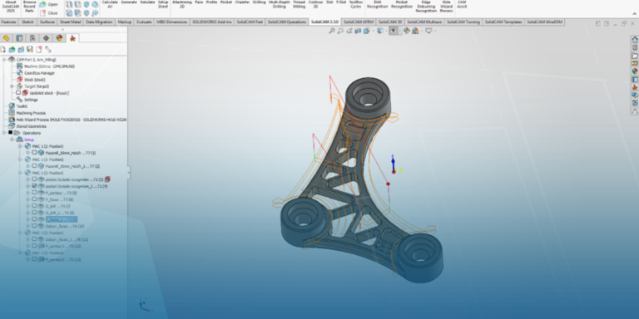Toggle checkbox for P_contour T3 (5)
This screenshot has width=639, height=319.
34,193
